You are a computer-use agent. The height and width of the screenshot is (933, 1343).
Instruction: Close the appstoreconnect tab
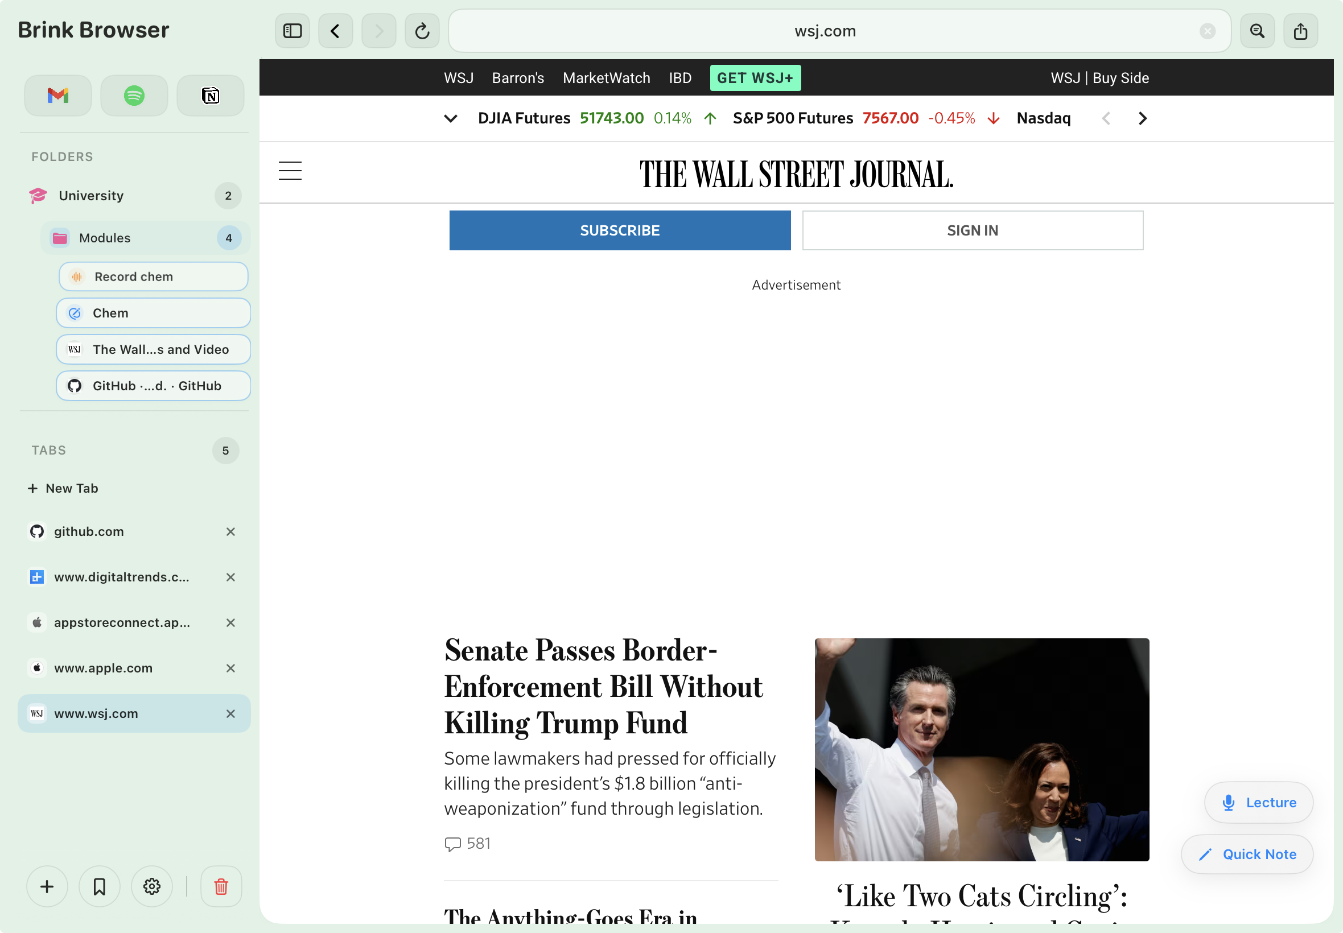click(230, 622)
